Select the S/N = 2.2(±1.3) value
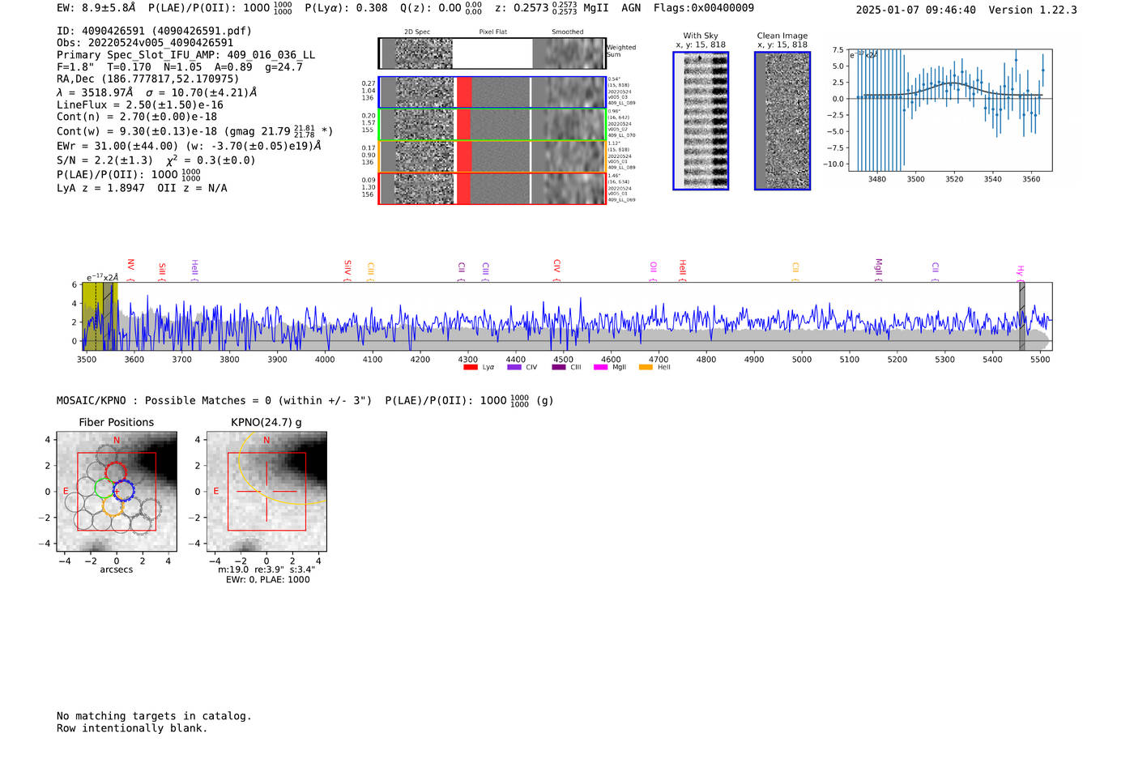 (104, 160)
